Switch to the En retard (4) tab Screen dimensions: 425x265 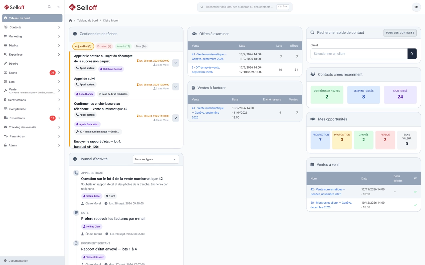tap(104, 46)
